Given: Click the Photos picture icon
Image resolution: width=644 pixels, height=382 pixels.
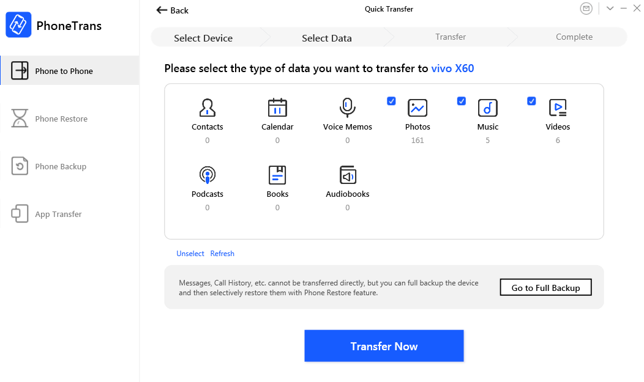Looking at the screenshot, I should pyautogui.click(x=417, y=108).
